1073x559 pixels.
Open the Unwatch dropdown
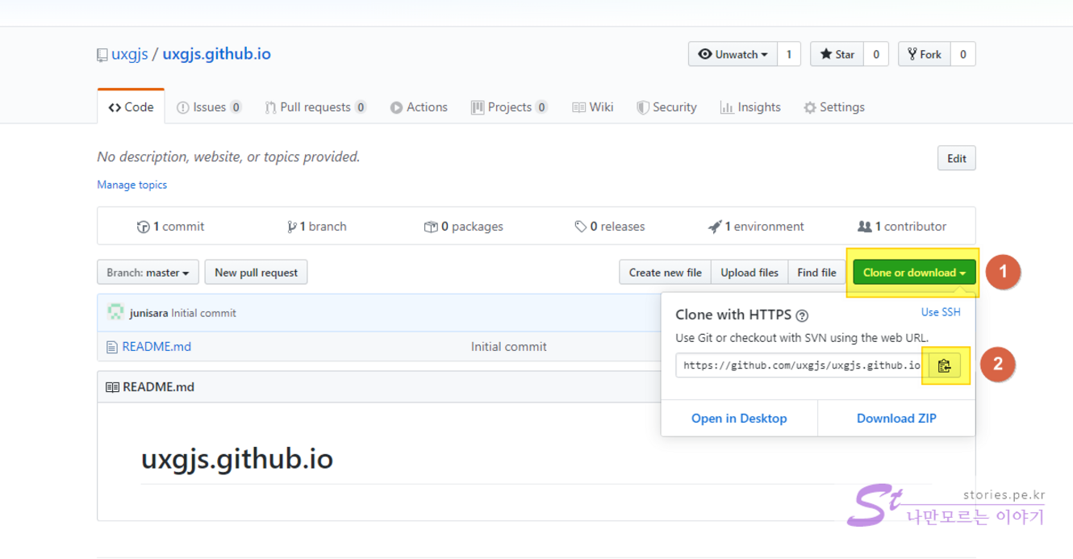733,54
